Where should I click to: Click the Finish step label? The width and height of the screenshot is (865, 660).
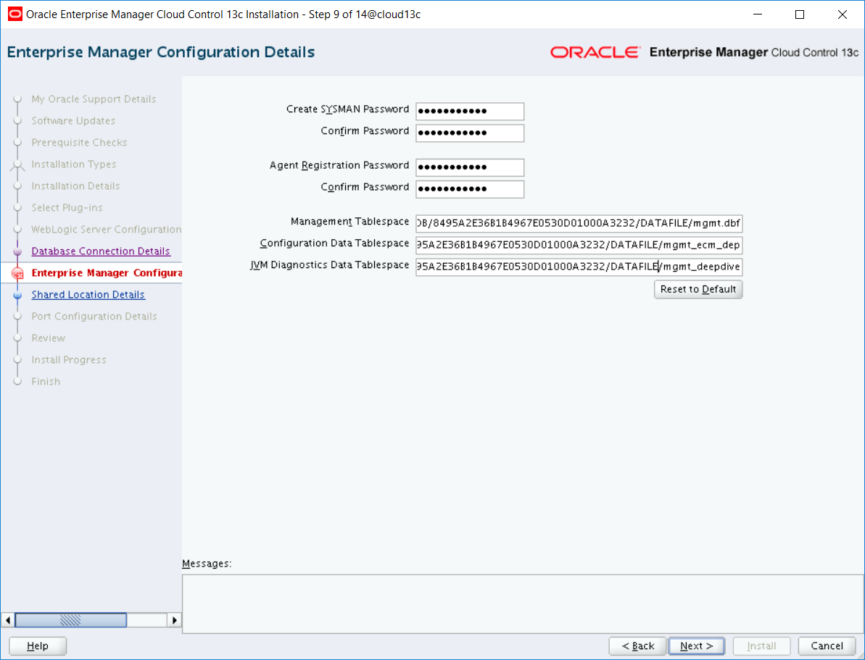pyautogui.click(x=46, y=382)
